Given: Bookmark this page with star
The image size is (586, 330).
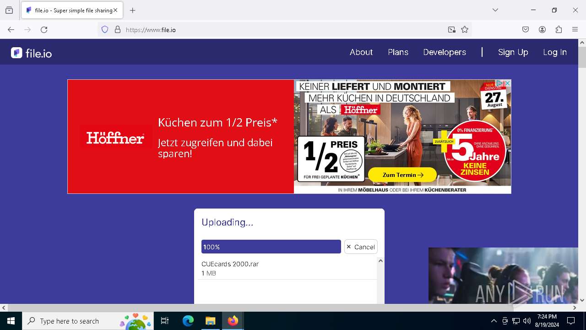Looking at the screenshot, I should tap(465, 30).
